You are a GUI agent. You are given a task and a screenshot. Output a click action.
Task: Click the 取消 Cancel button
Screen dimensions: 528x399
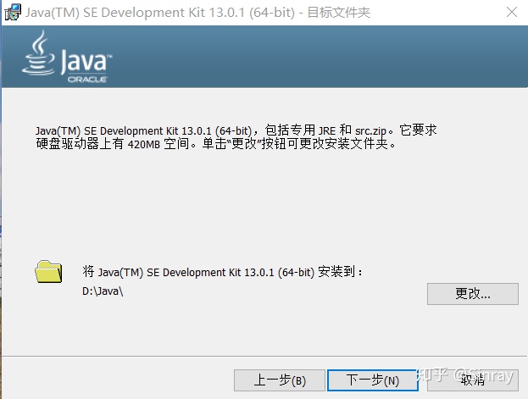pos(472,380)
